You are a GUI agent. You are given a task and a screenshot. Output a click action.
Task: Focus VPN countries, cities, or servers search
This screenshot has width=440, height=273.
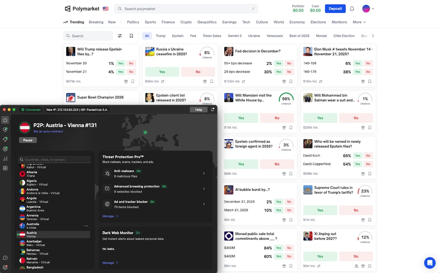55,160
